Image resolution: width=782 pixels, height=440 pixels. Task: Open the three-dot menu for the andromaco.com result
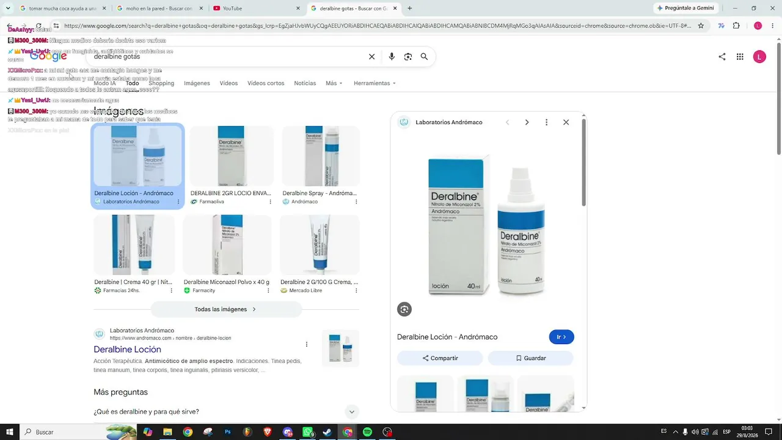307,344
